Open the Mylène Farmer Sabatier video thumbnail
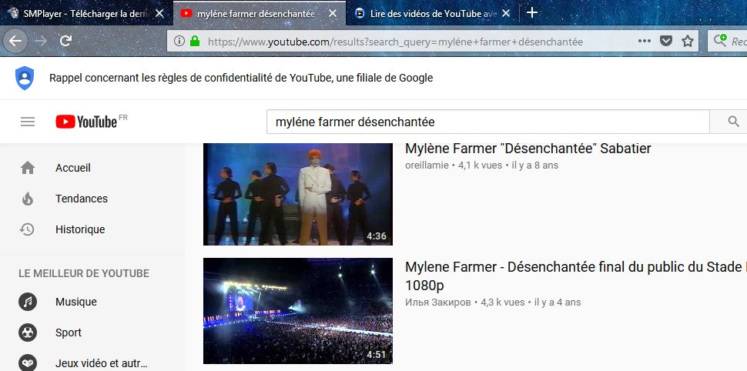Image resolution: width=747 pixels, height=371 pixels. tap(298, 194)
